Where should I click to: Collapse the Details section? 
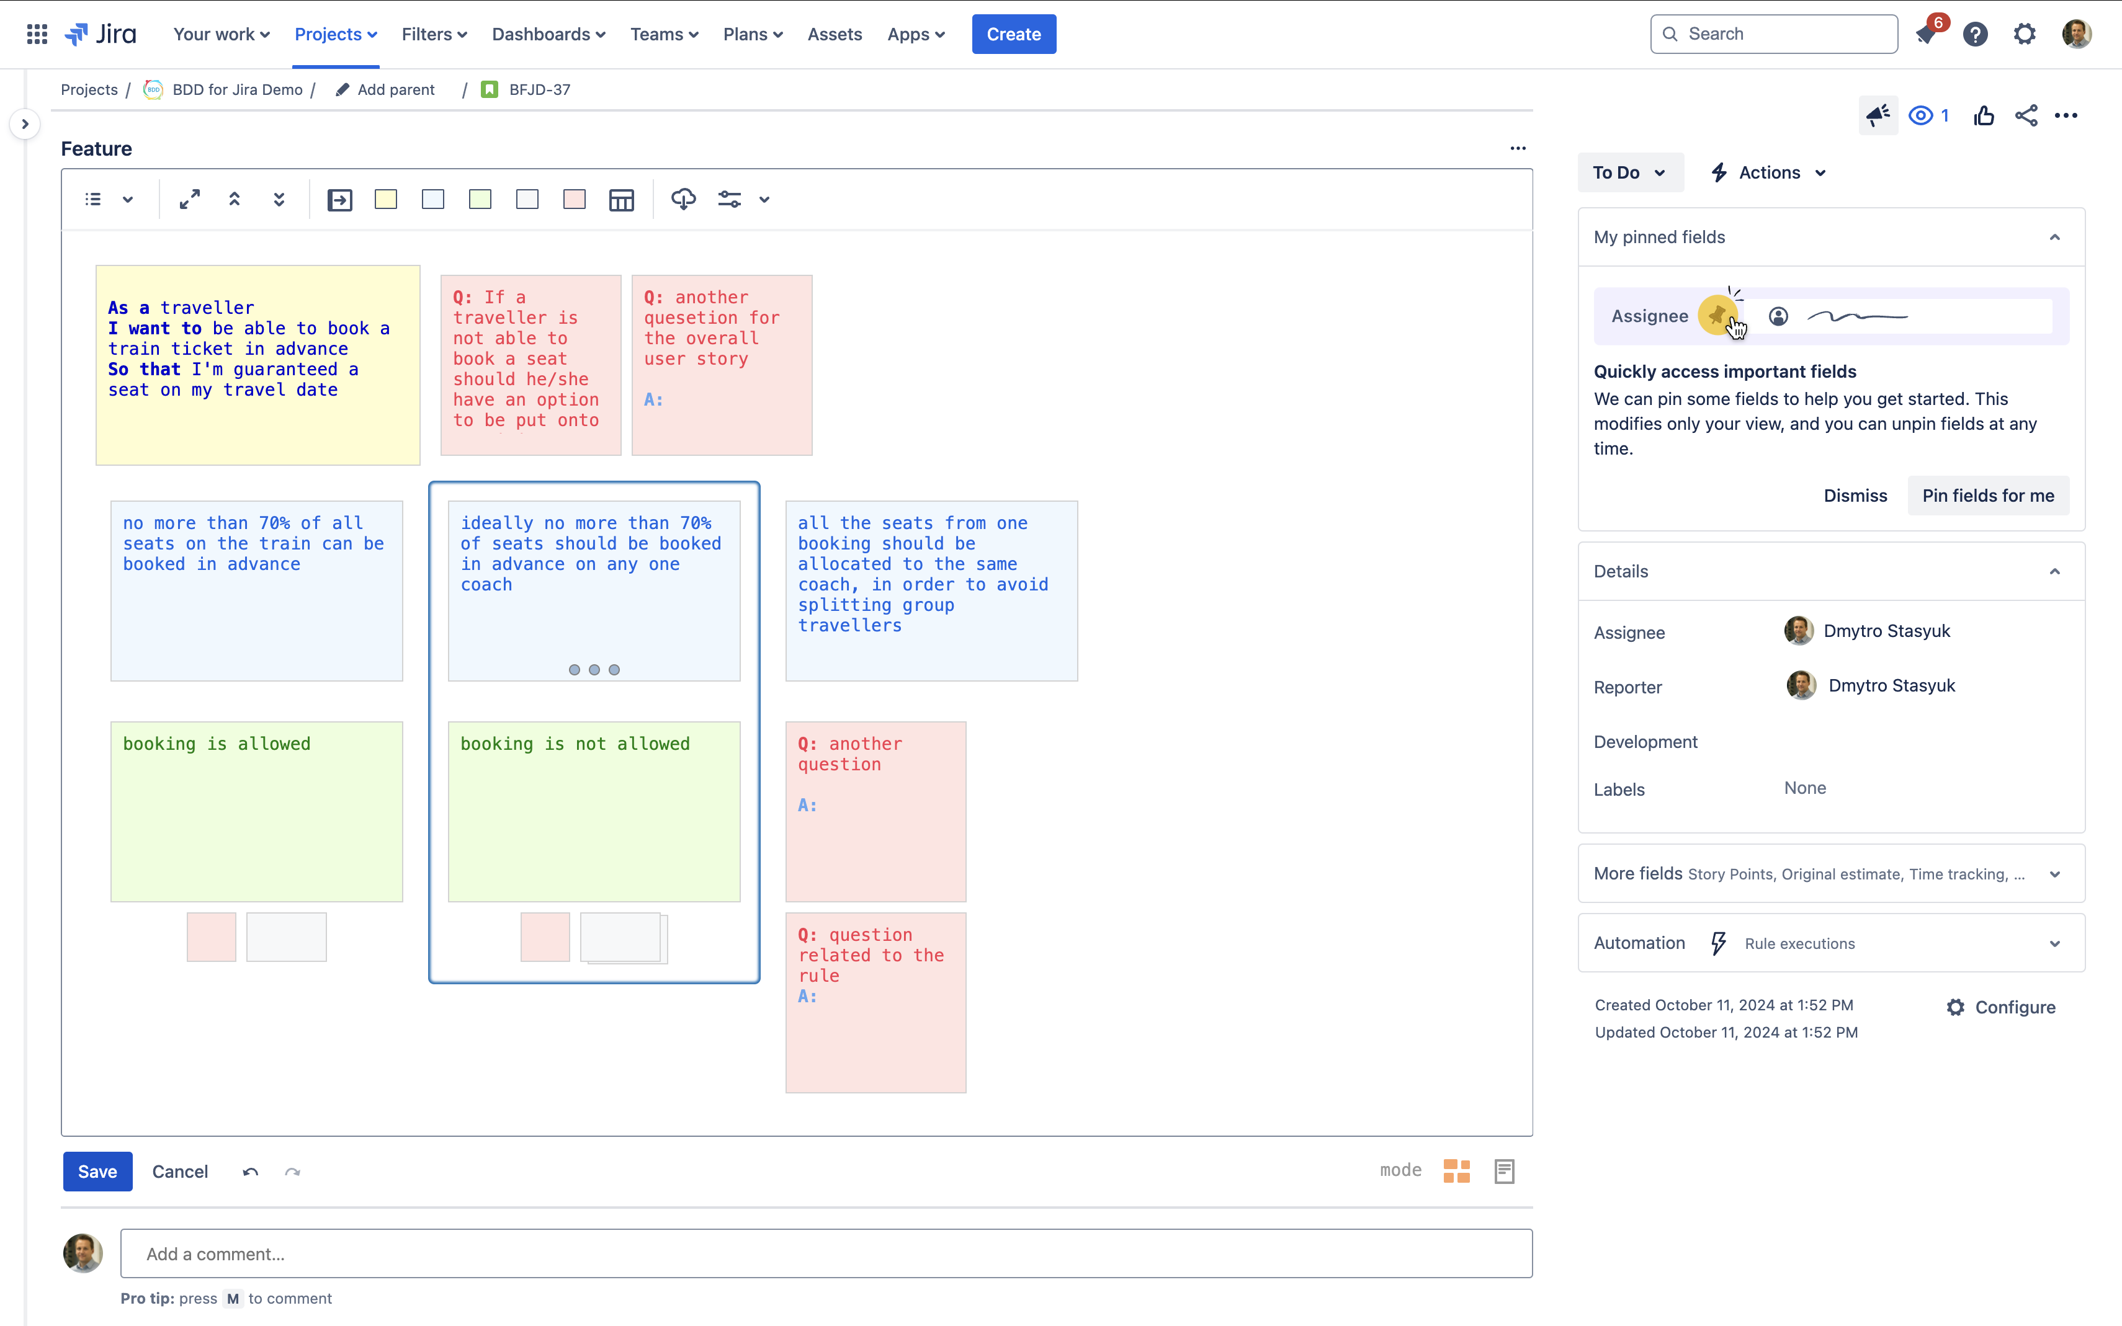[x=2054, y=571]
